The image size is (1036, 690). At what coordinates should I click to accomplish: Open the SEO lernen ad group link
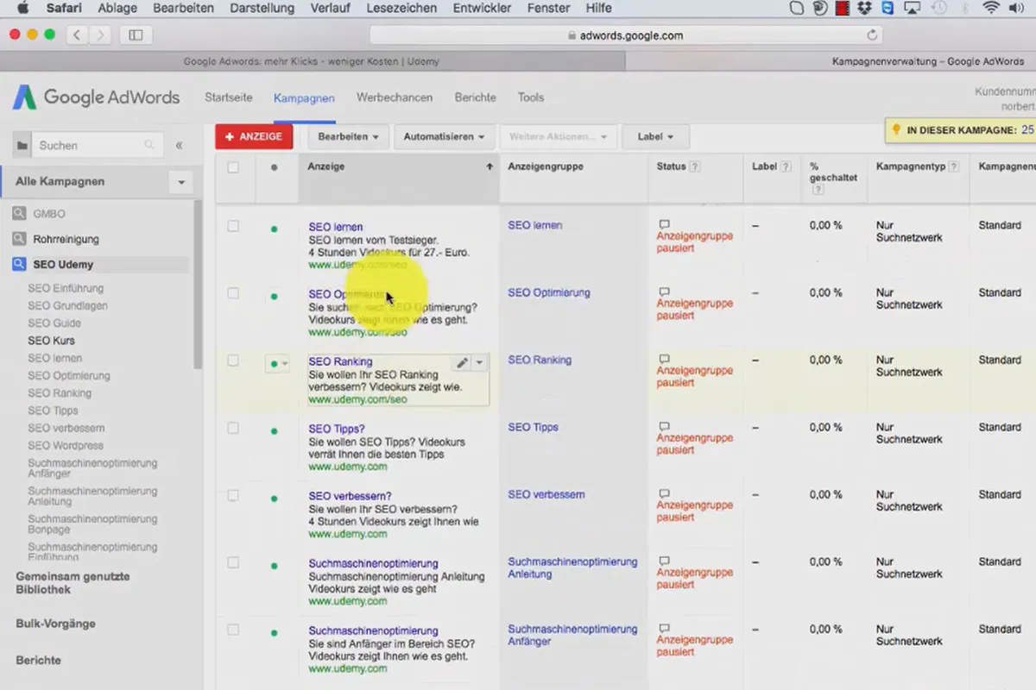coord(535,225)
